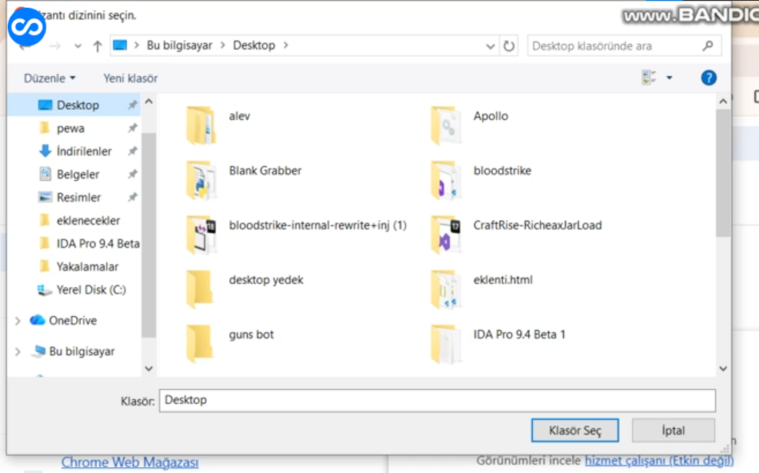Click the pin icon beside İndirilenler
Screen dimensions: 759x473
click(132, 151)
